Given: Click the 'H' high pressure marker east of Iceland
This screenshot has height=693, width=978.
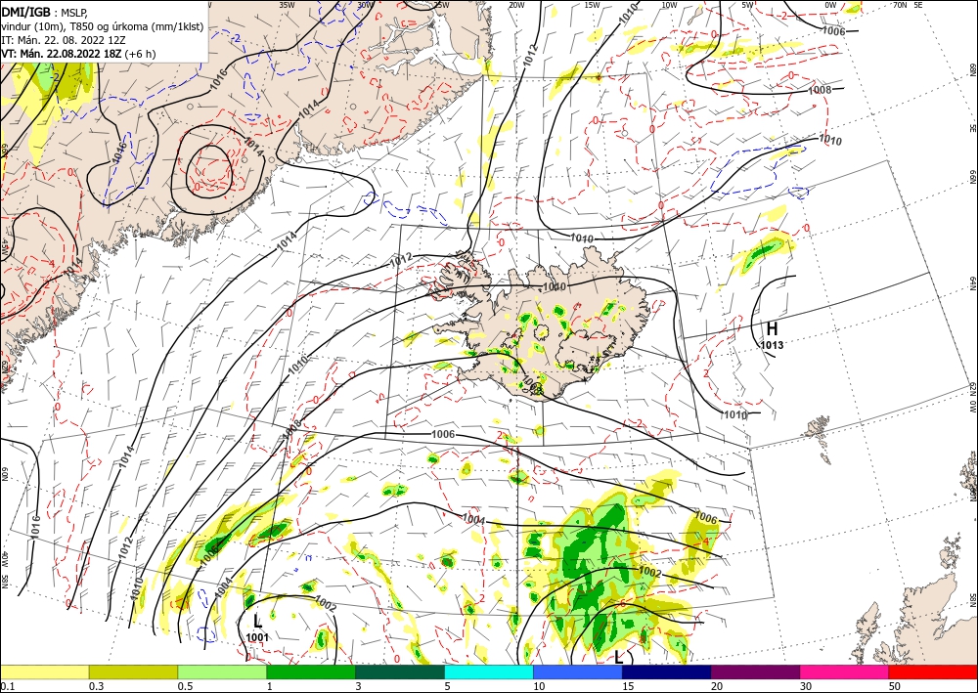Looking at the screenshot, I should point(773,328).
